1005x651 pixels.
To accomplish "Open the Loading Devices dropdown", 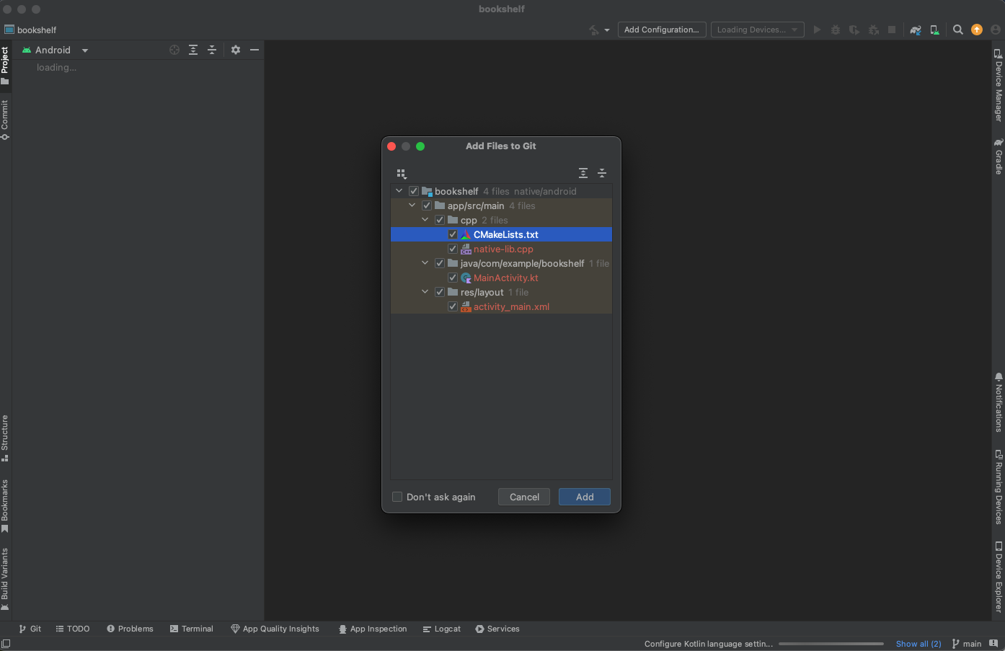I will [758, 30].
